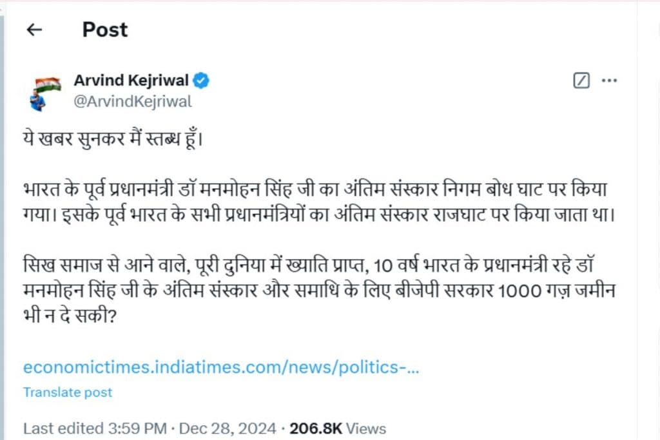This screenshot has width=660, height=440.
Task: Click the first line ये खबर सुनकर
Action: point(113,139)
